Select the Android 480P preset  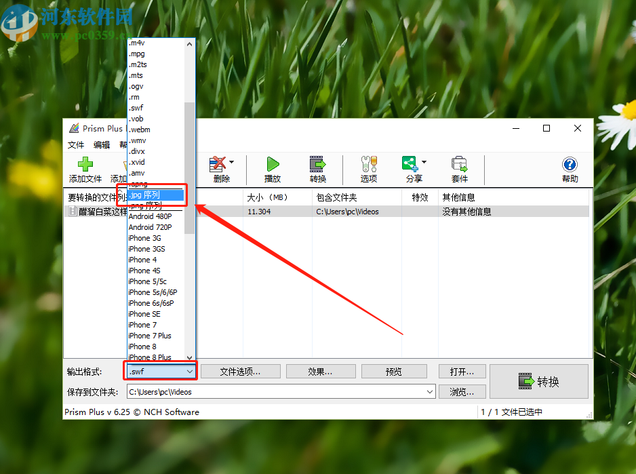156,216
